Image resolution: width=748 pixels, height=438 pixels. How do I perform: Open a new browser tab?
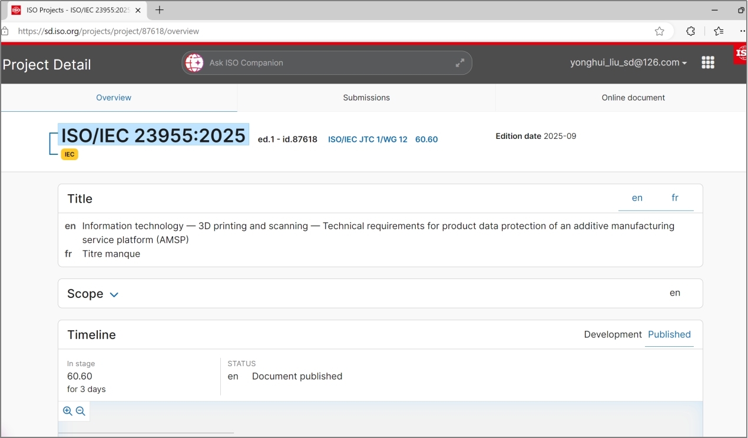(x=159, y=10)
